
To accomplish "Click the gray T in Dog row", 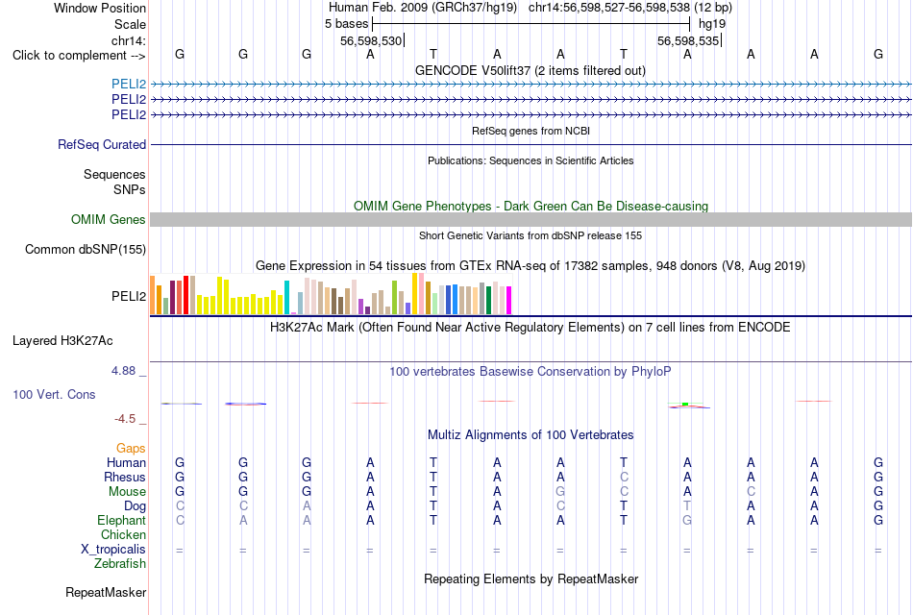I will tap(687, 506).
